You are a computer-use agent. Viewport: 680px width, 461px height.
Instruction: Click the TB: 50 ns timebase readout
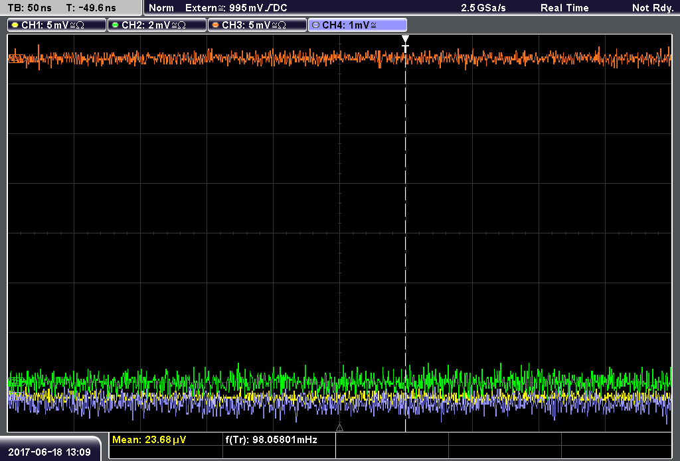click(x=29, y=8)
